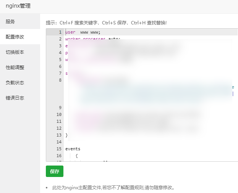The height and width of the screenshot is (193, 238).
Task: Open the 性能调整 tab
Action: click(x=20, y=67)
